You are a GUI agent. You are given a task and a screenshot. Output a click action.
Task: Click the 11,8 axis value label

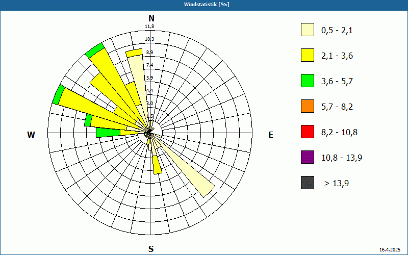(149, 27)
